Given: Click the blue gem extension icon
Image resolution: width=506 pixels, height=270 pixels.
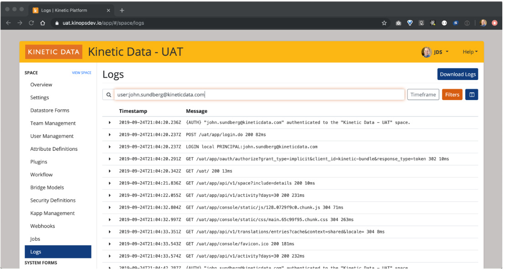Looking at the screenshot, I should 410,23.
